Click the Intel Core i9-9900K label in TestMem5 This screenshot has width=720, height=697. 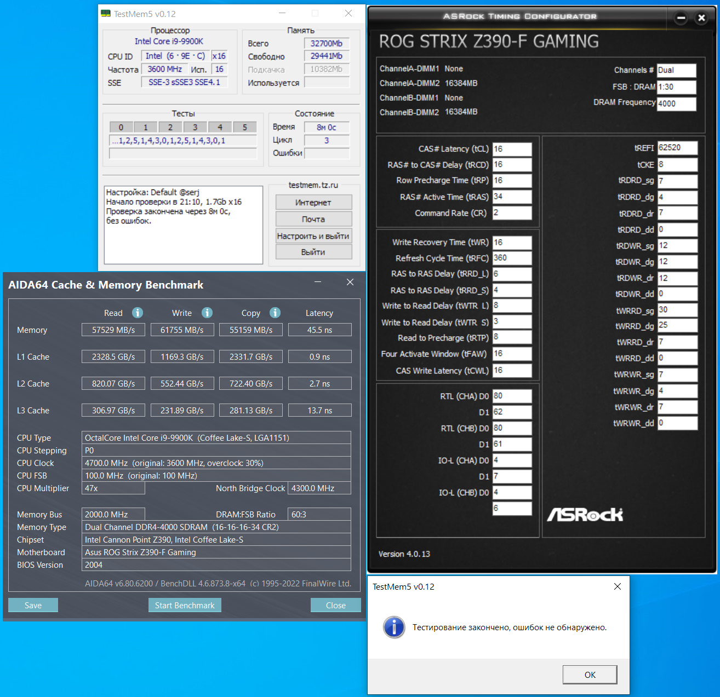pyautogui.click(x=169, y=41)
